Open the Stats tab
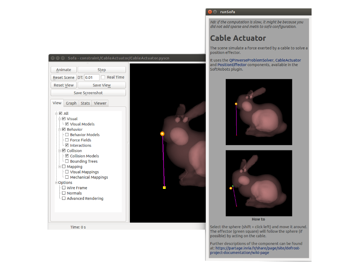363x272 pixels. coord(85,103)
